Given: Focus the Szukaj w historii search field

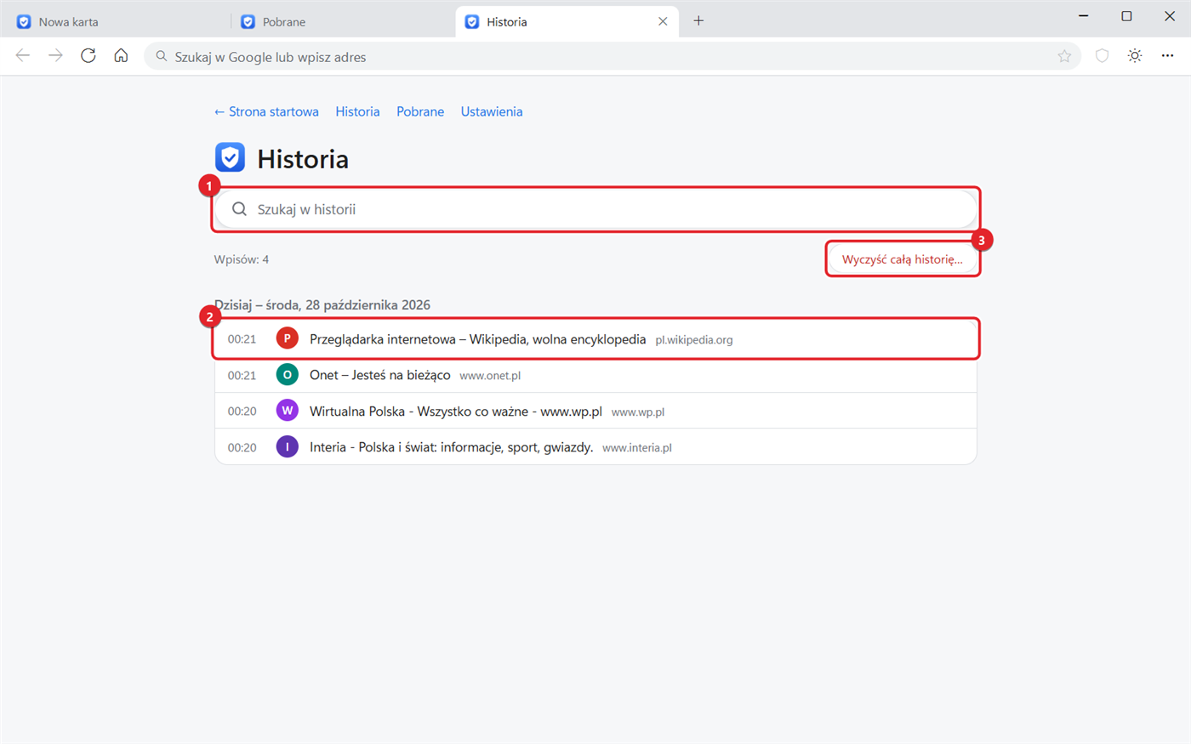Looking at the screenshot, I should (595, 209).
